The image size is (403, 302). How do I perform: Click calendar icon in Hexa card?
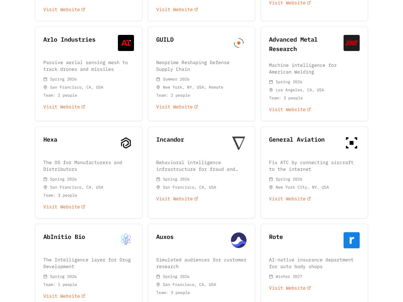click(x=45, y=179)
